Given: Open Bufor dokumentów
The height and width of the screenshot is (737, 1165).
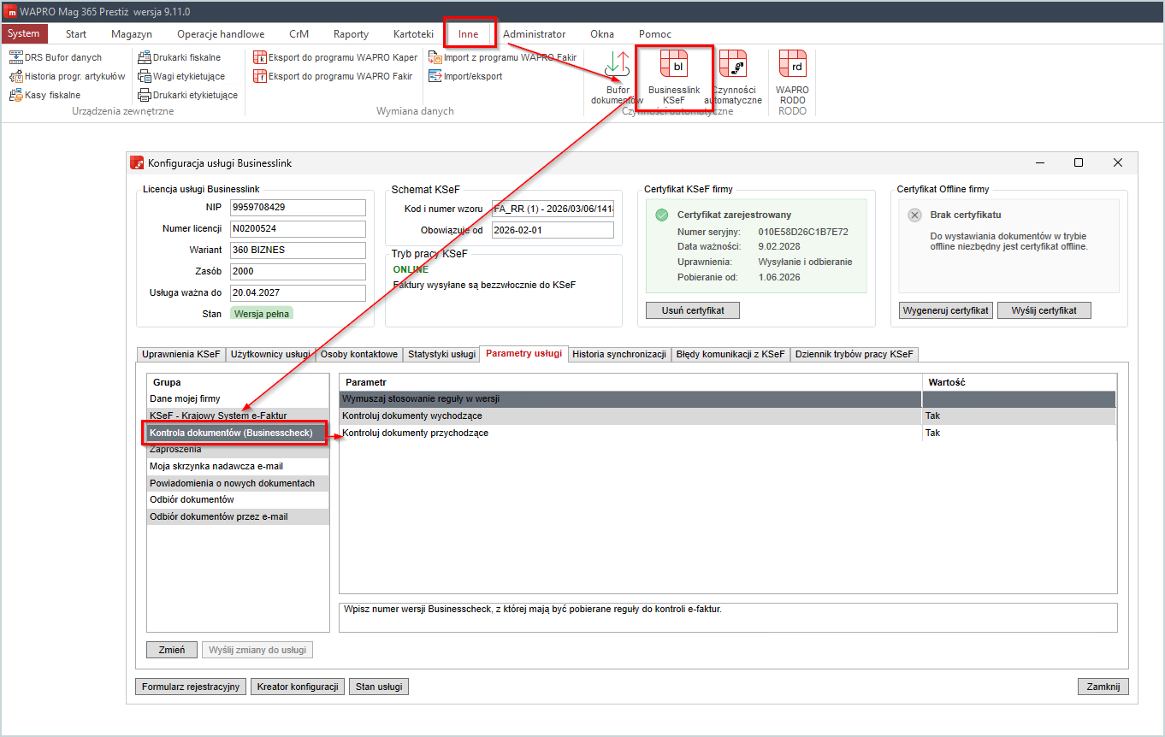Looking at the screenshot, I should pos(617,77).
